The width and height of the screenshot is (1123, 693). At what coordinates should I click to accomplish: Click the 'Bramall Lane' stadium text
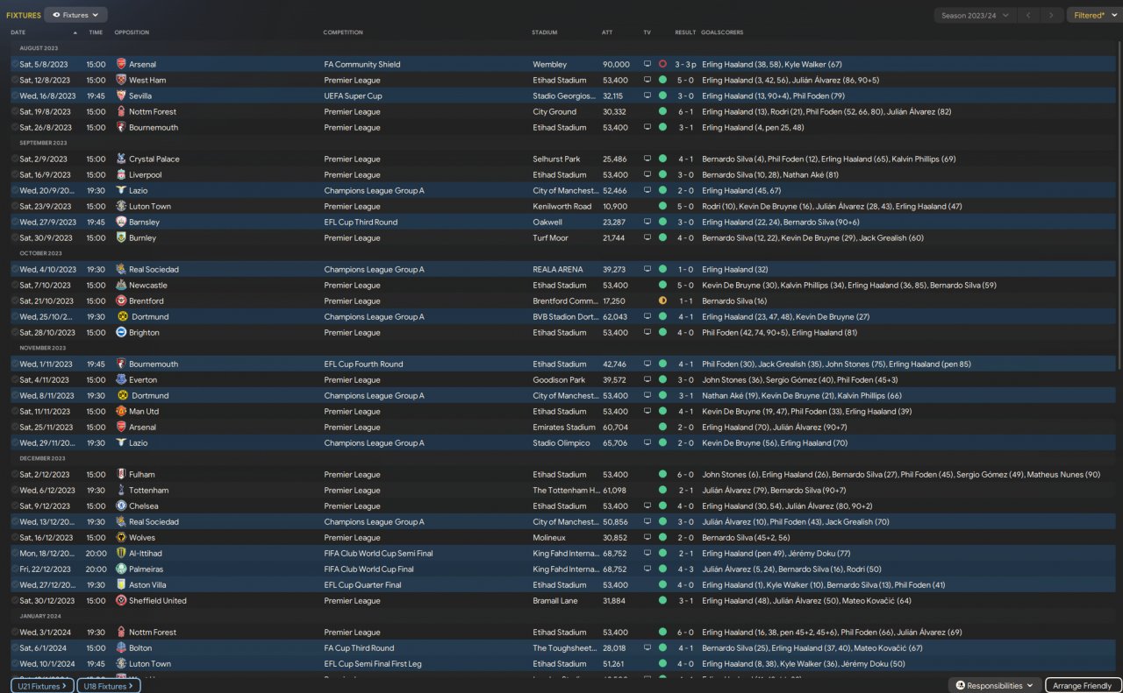point(556,600)
